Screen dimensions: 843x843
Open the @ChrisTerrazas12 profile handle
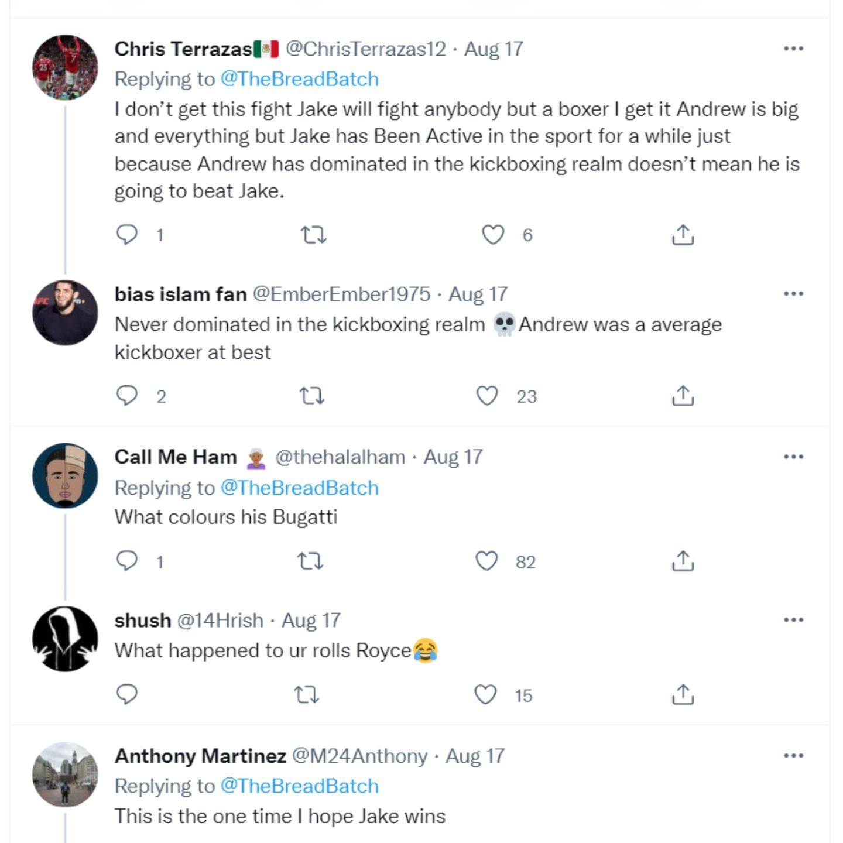[x=365, y=49]
